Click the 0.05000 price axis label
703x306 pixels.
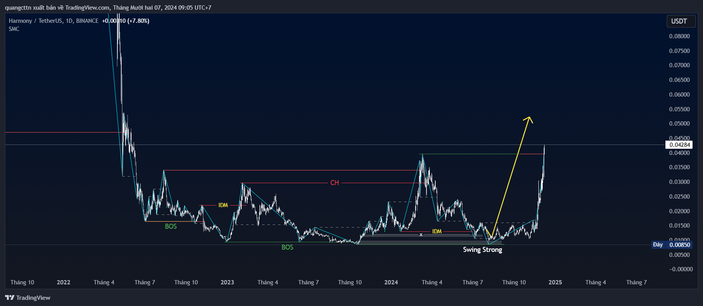[679, 124]
